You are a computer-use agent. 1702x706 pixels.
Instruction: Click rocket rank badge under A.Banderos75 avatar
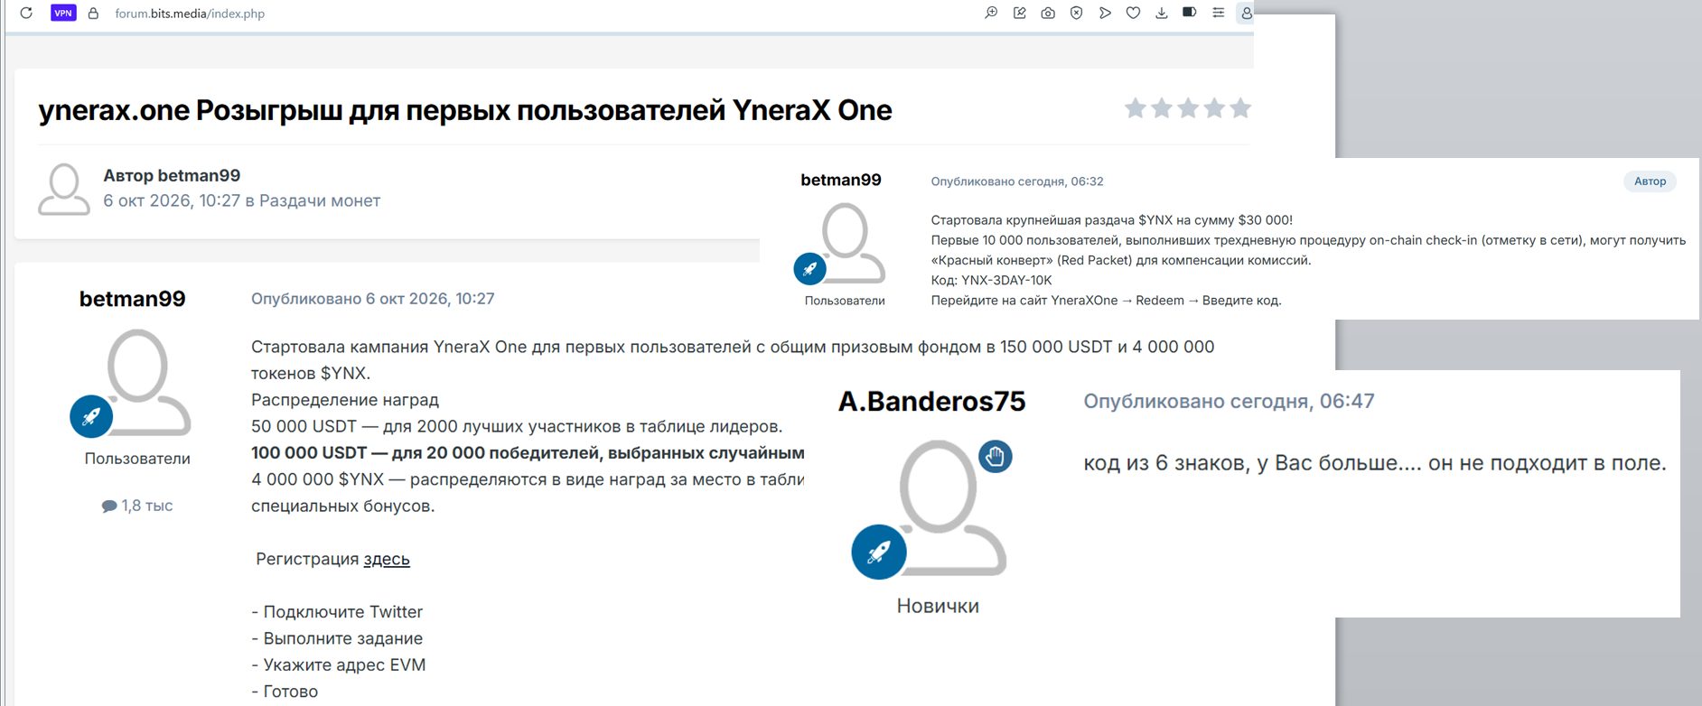click(x=879, y=552)
